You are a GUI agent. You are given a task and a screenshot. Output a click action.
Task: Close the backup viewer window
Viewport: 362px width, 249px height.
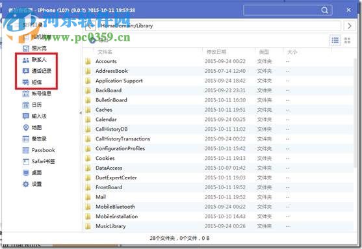(348, 10)
